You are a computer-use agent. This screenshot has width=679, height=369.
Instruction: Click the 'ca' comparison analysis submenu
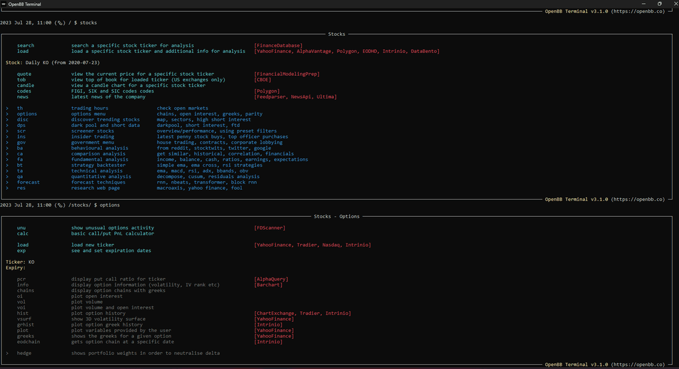[x=20, y=153]
